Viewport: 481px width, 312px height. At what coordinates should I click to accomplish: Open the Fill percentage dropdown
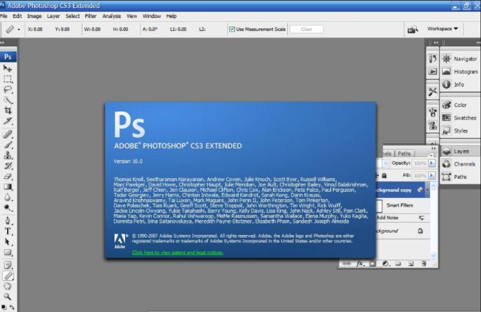(x=432, y=175)
